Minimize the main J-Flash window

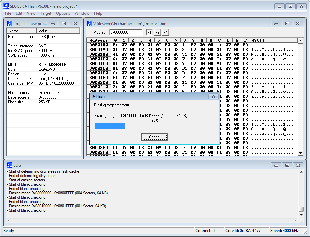point(279,6)
